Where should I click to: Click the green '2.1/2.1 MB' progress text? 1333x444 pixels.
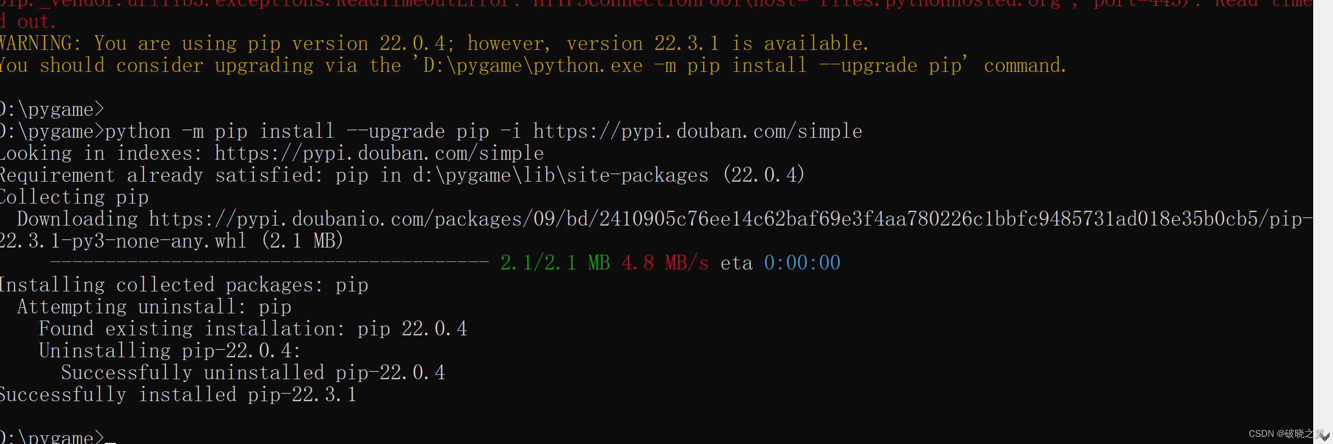tap(555, 263)
